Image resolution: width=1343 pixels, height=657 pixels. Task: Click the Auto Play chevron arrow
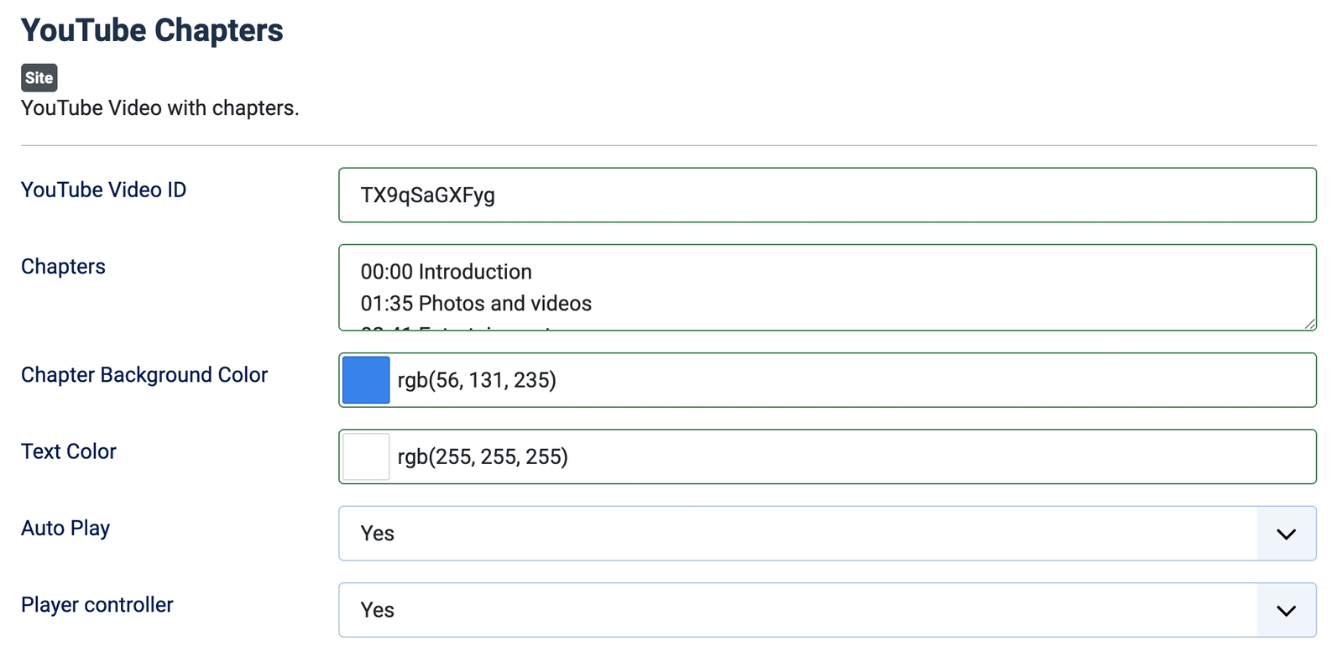1286,534
